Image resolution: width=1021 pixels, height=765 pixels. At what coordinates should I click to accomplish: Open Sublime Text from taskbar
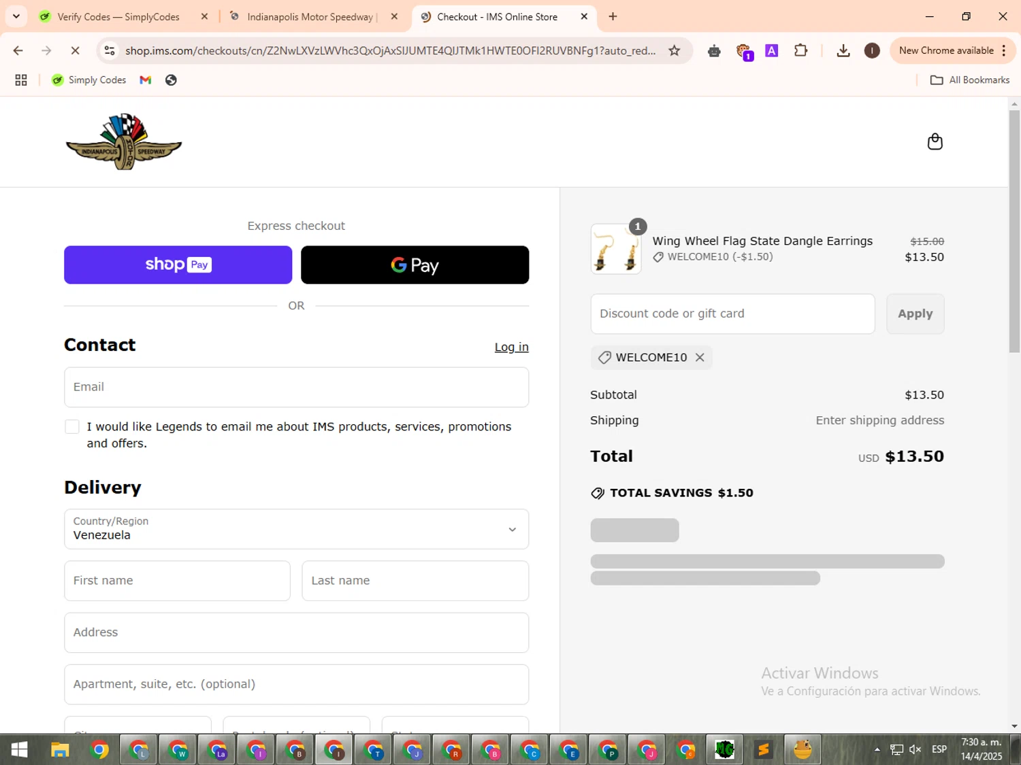pyautogui.click(x=764, y=750)
